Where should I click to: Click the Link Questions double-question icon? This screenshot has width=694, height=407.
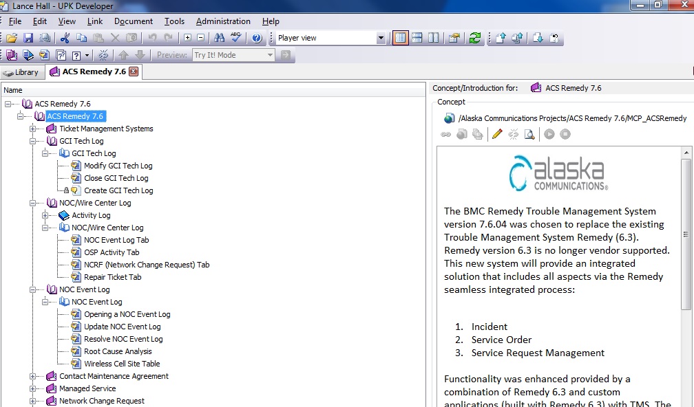pos(61,55)
